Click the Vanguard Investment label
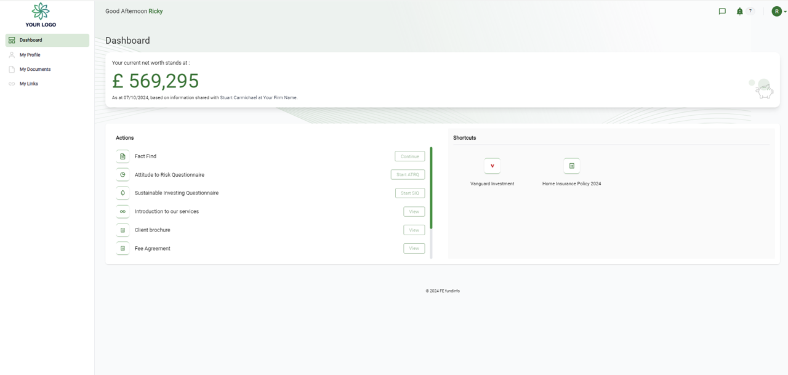The height and width of the screenshot is (375, 788). pos(492,183)
